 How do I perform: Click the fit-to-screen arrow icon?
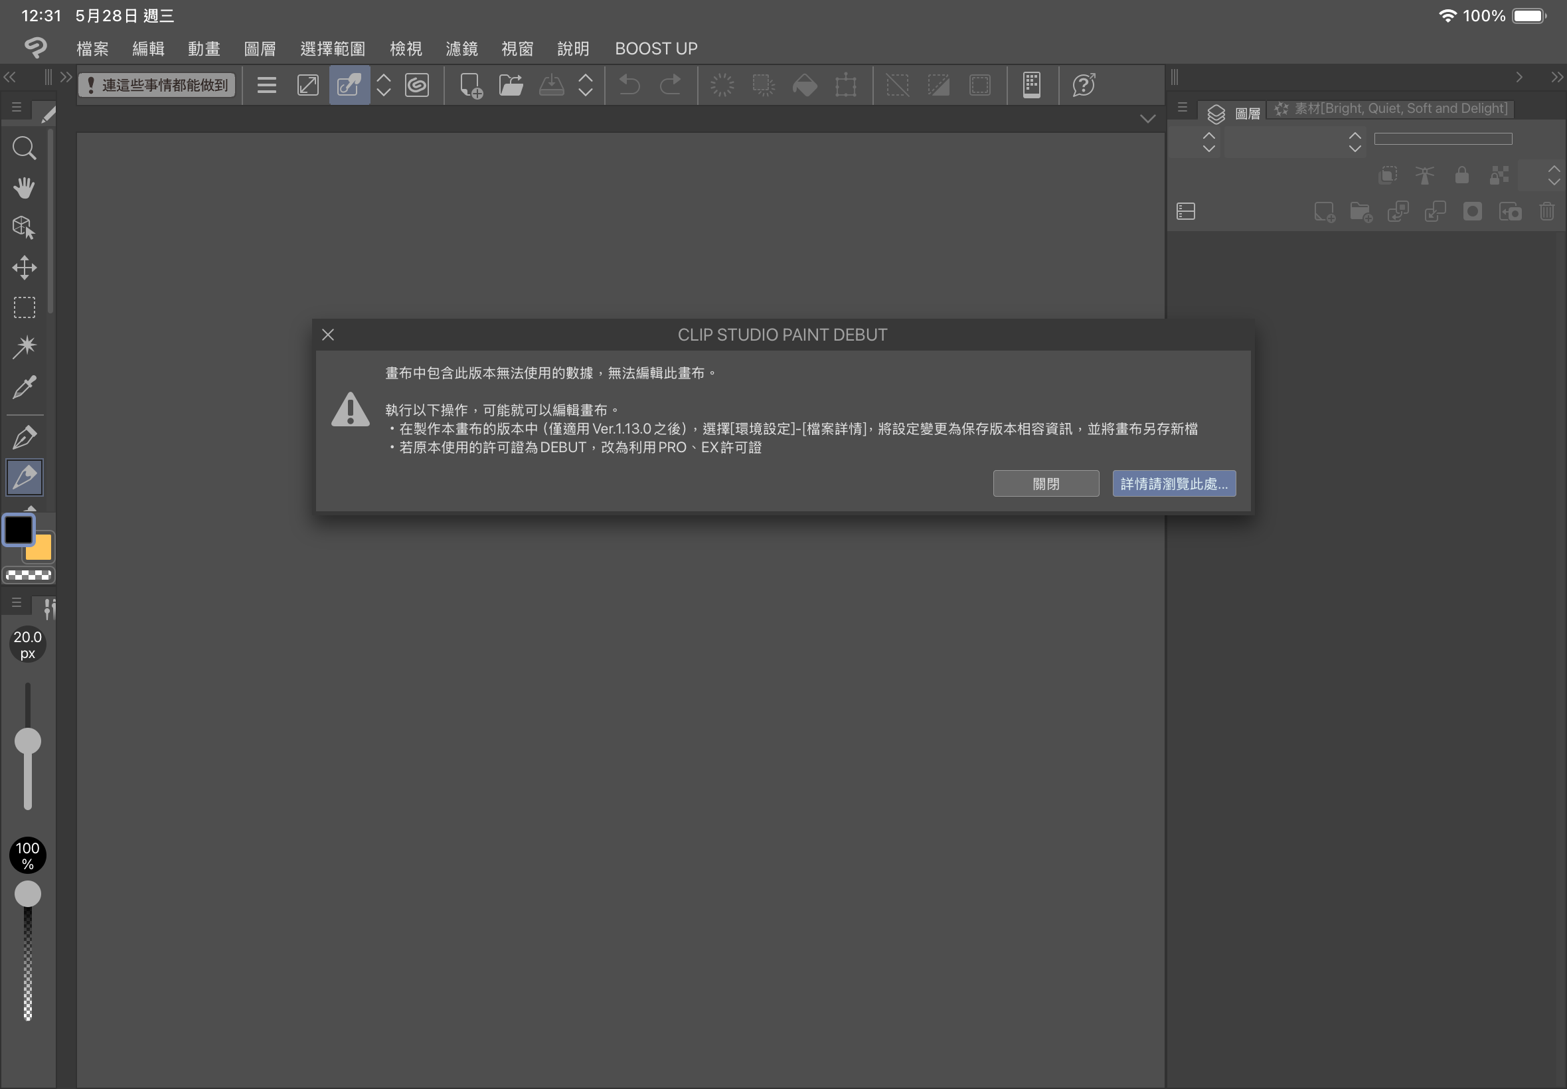point(307,85)
